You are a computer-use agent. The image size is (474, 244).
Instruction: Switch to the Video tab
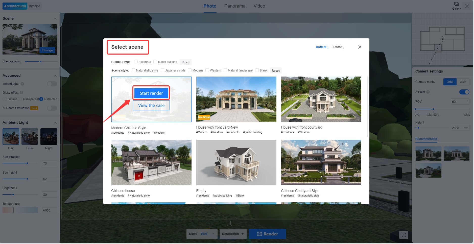point(259,6)
